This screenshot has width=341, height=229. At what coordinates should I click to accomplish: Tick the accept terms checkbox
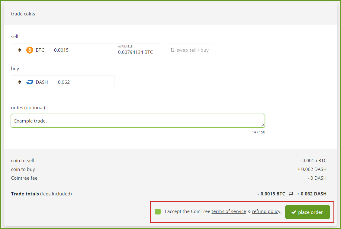[x=158, y=211]
